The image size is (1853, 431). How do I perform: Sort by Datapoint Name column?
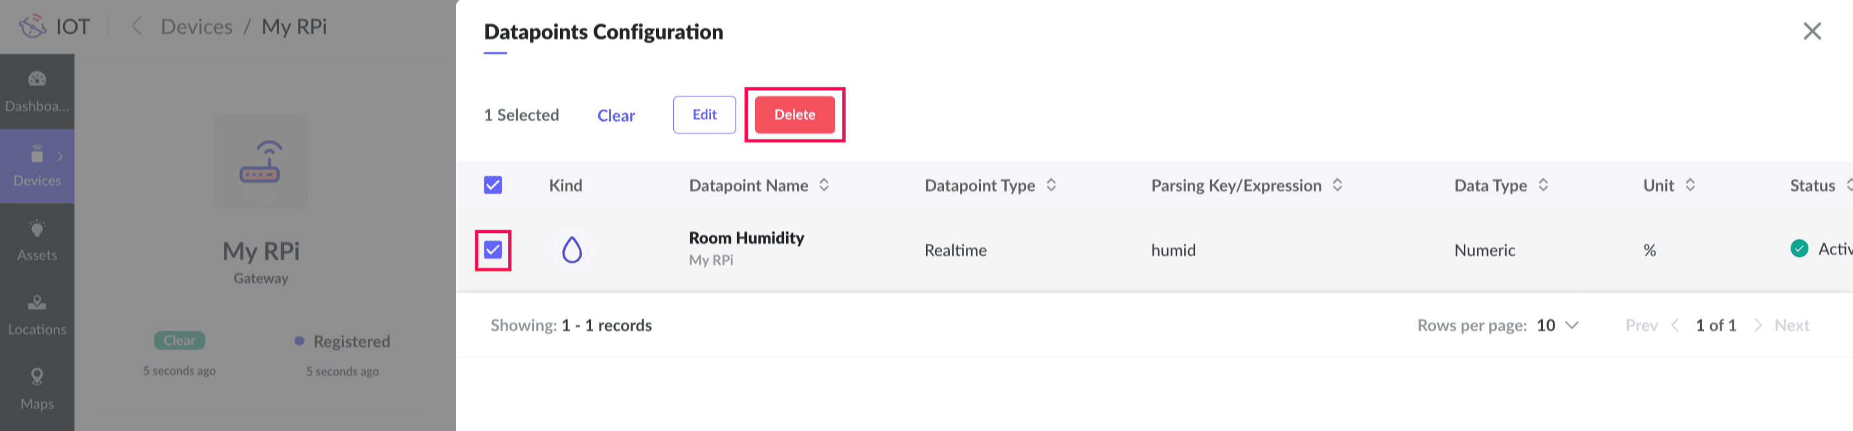[x=824, y=185]
